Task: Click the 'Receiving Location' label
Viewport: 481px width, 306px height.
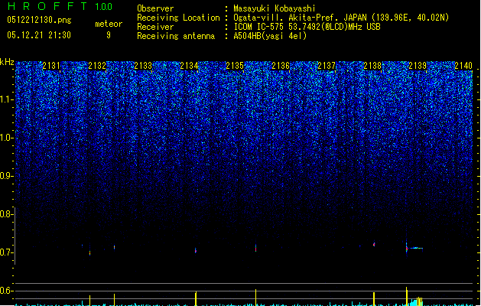Action: point(178,18)
